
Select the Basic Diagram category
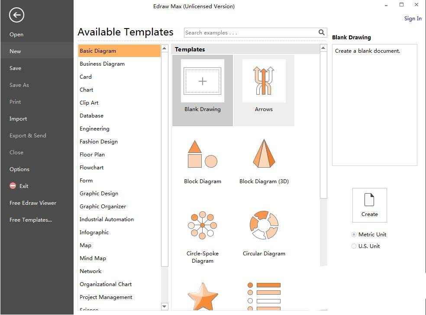coord(119,51)
